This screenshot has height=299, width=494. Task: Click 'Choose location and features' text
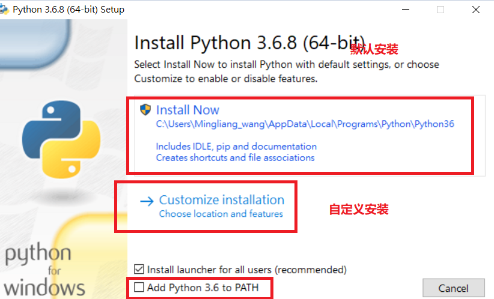click(221, 214)
